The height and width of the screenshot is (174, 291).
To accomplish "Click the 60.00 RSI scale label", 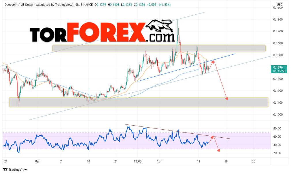I will coord(277,137).
